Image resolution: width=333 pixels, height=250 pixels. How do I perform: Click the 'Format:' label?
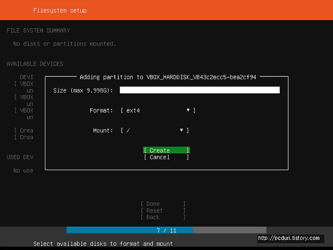(101, 110)
